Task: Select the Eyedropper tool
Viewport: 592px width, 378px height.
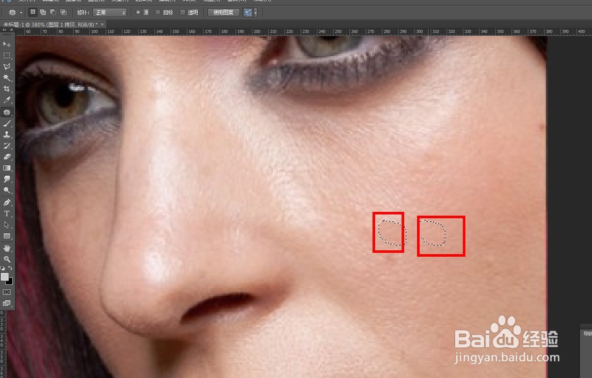Action: click(7, 101)
